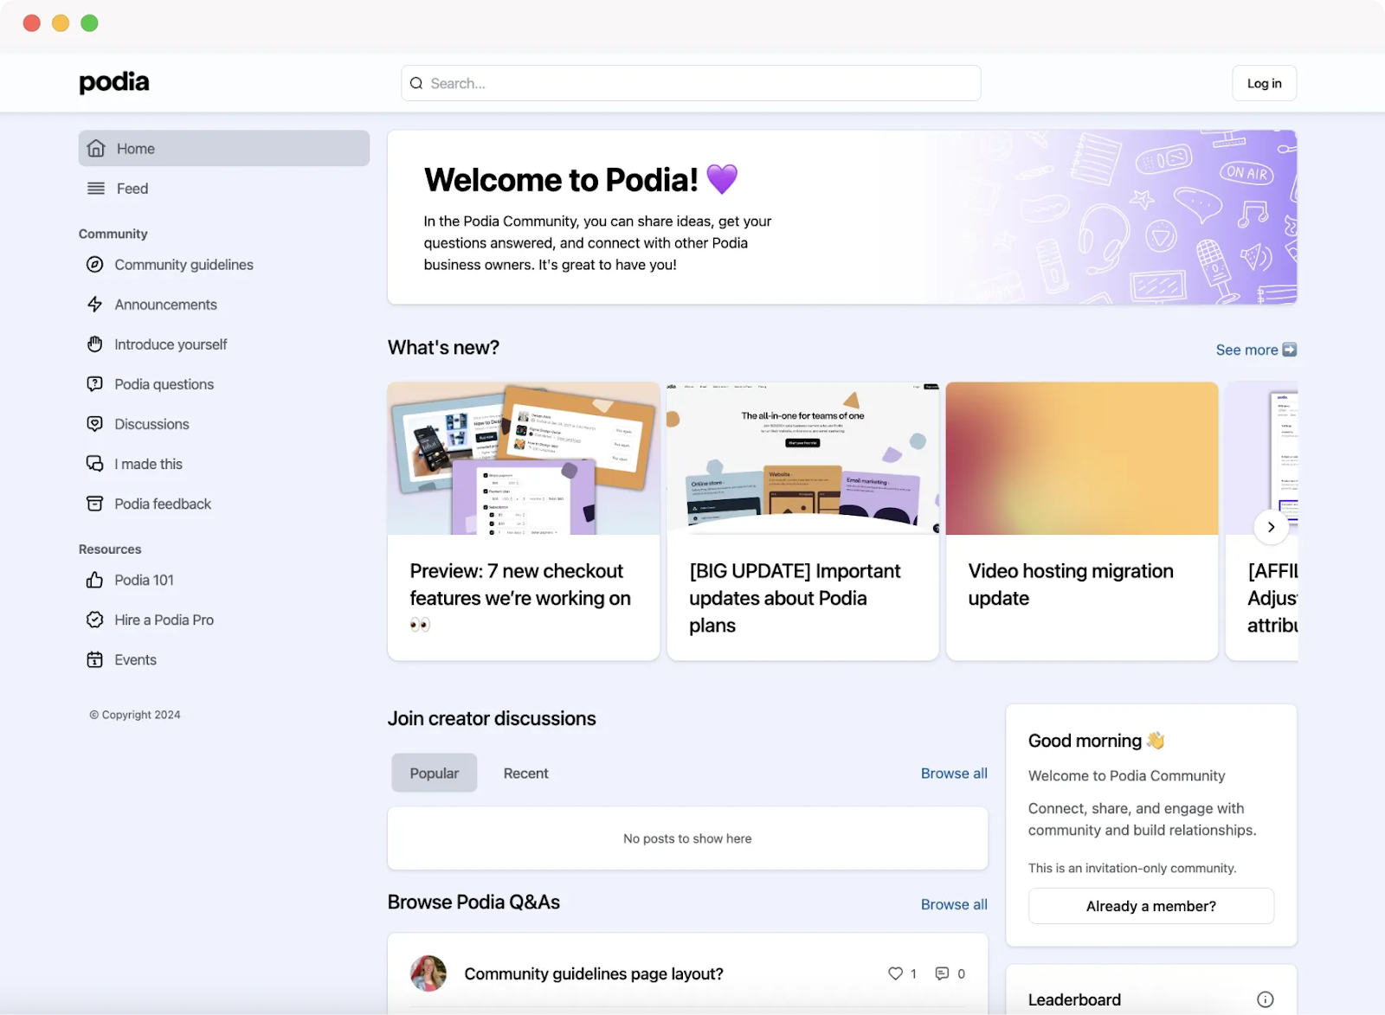Click the Podia 101 thumbs-up icon
The width and height of the screenshot is (1385, 1015).
[95, 580]
